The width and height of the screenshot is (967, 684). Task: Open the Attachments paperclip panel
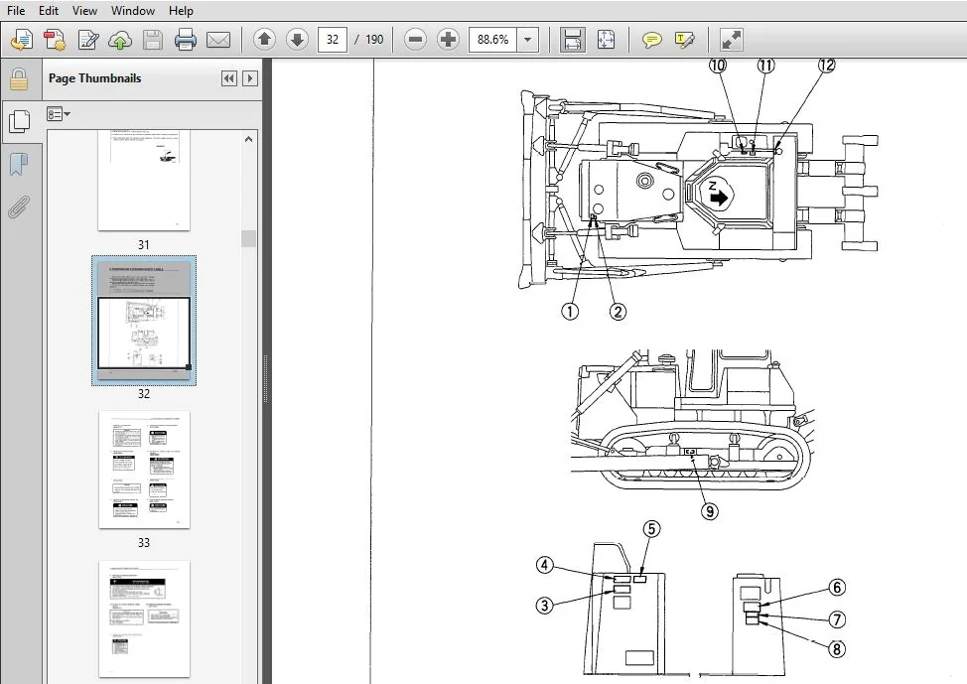click(19, 206)
